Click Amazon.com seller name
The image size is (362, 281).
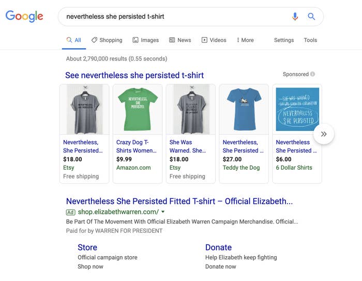[x=133, y=168]
